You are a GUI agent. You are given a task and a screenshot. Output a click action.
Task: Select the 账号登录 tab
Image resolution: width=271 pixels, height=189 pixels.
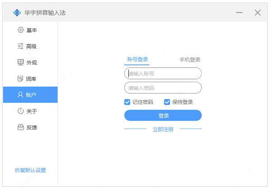tap(137, 60)
